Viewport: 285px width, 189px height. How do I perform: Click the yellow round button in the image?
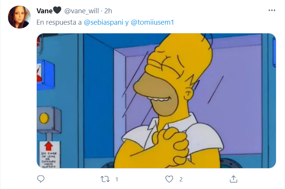click(44, 118)
